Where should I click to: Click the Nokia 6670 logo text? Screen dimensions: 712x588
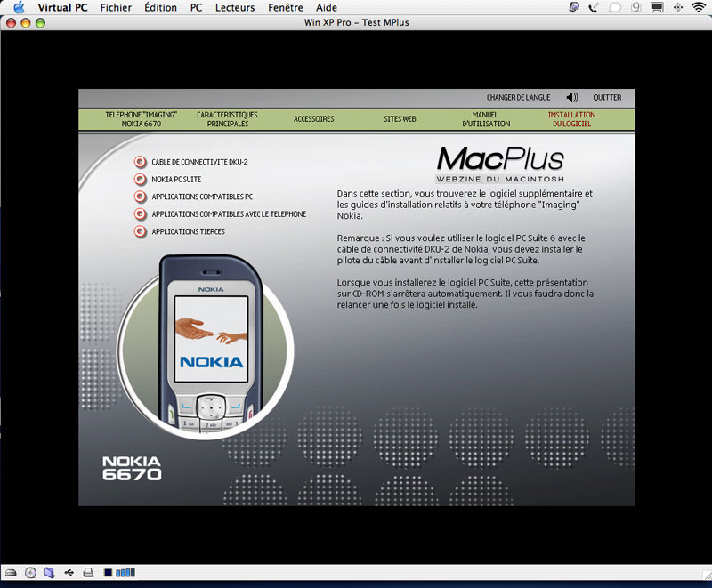(x=132, y=468)
